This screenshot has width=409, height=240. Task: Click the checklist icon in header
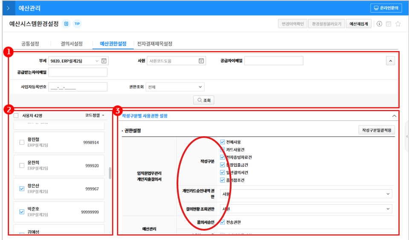[389, 24]
